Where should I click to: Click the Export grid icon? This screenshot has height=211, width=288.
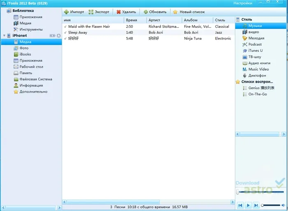point(91,12)
